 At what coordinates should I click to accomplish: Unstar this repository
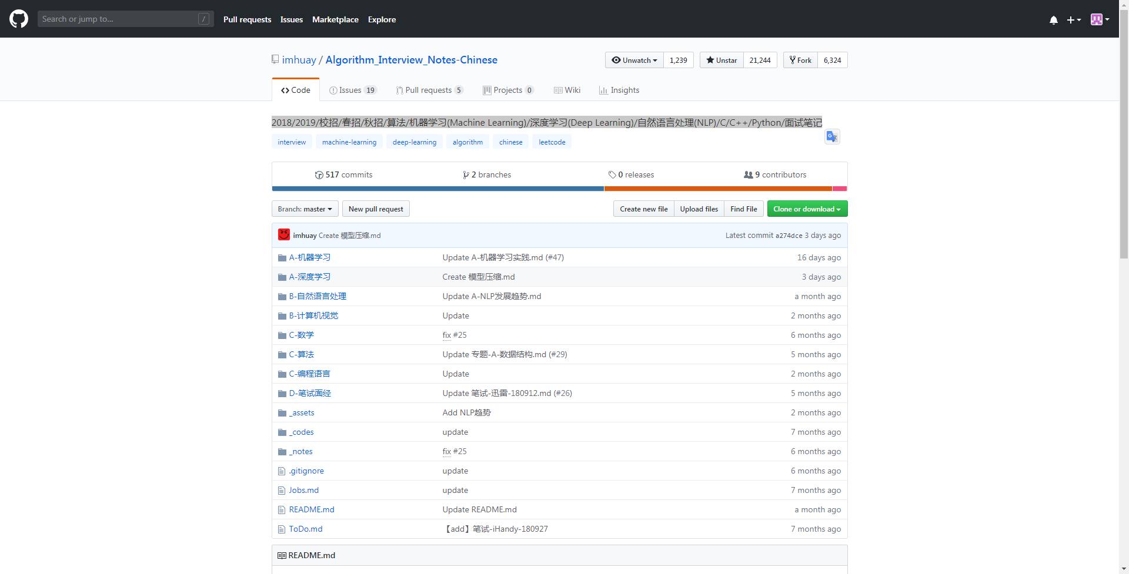pos(722,60)
